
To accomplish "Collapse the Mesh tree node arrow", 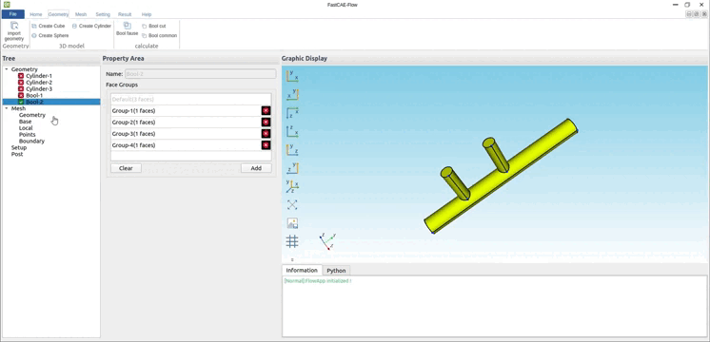I will 7,108.
